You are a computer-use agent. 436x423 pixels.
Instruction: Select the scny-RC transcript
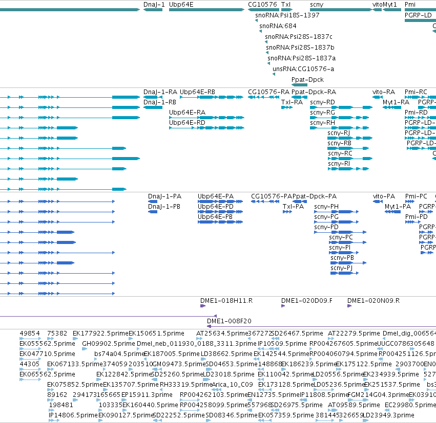click(350, 159)
